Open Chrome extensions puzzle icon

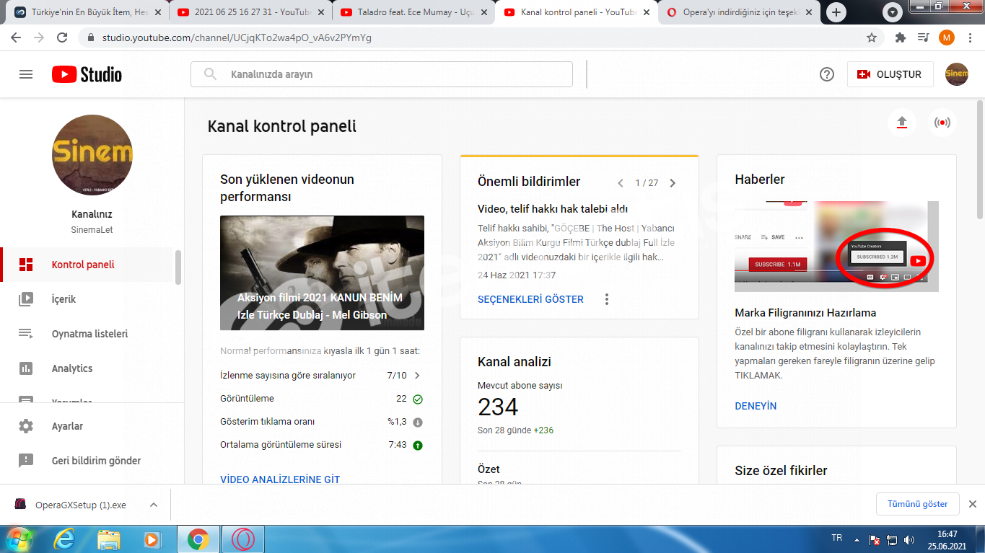pyautogui.click(x=900, y=37)
